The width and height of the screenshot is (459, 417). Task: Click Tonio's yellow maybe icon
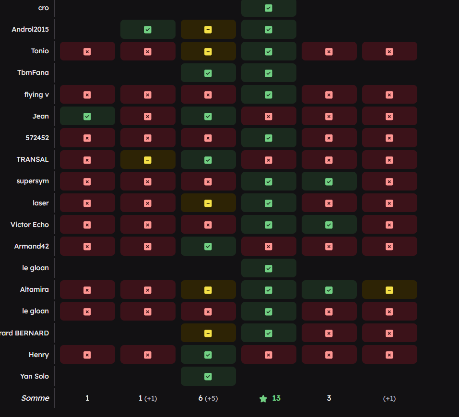pyautogui.click(x=208, y=51)
